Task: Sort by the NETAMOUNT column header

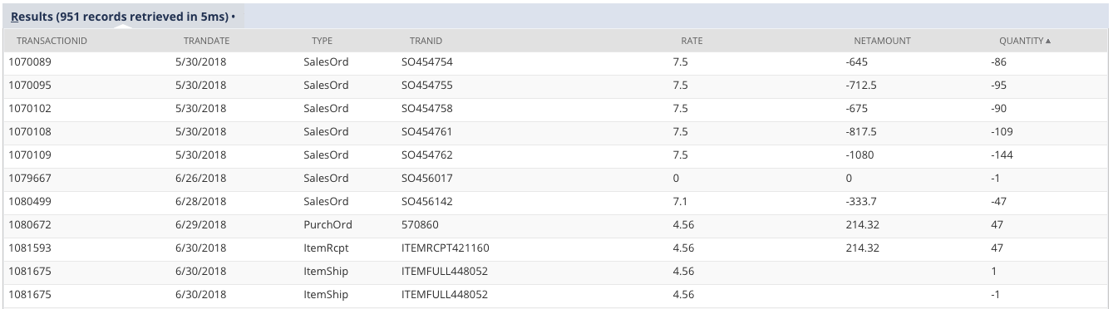Action: coord(882,40)
